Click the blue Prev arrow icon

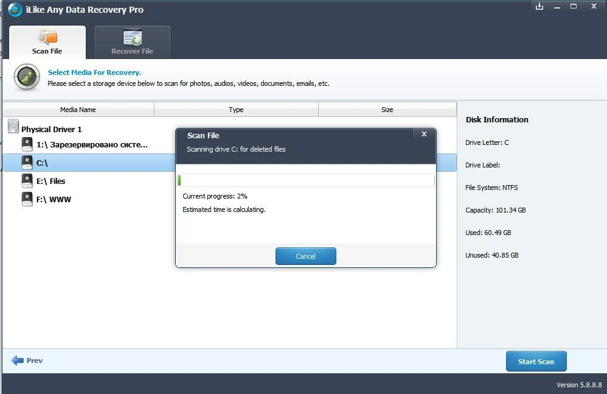pos(18,361)
